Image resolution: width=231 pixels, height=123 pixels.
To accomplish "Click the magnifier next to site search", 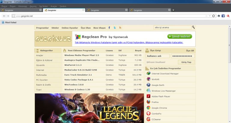I will 193,27.
